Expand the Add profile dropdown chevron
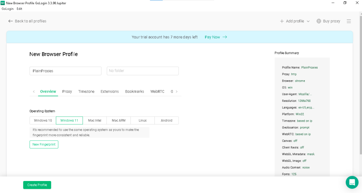This screenshot has width=362, height=193. point(308,21)
